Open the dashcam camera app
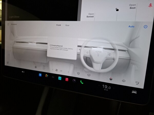154x115 pixels. tap(74, 80)
